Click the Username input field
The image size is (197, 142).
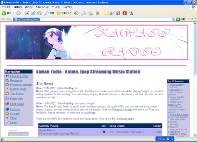tap(18, 134)
